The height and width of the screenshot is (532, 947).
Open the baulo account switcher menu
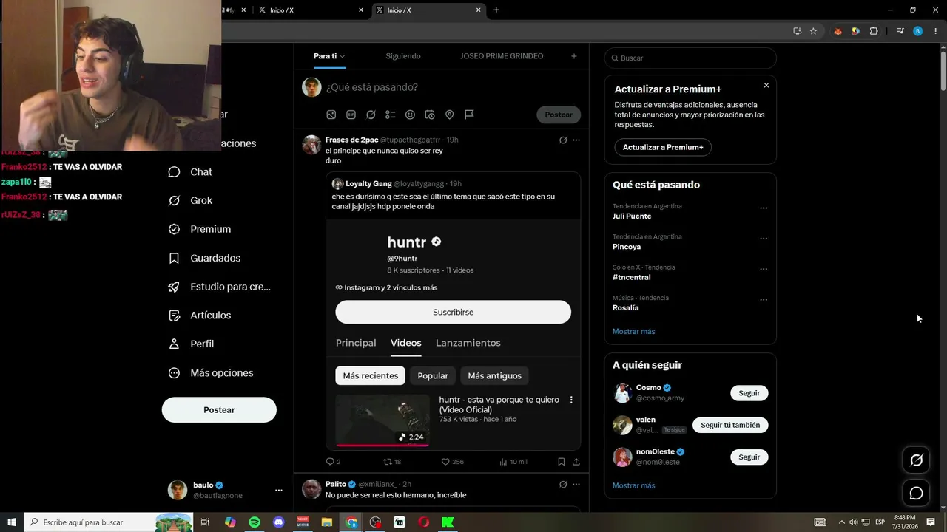[x=278, y=490]
